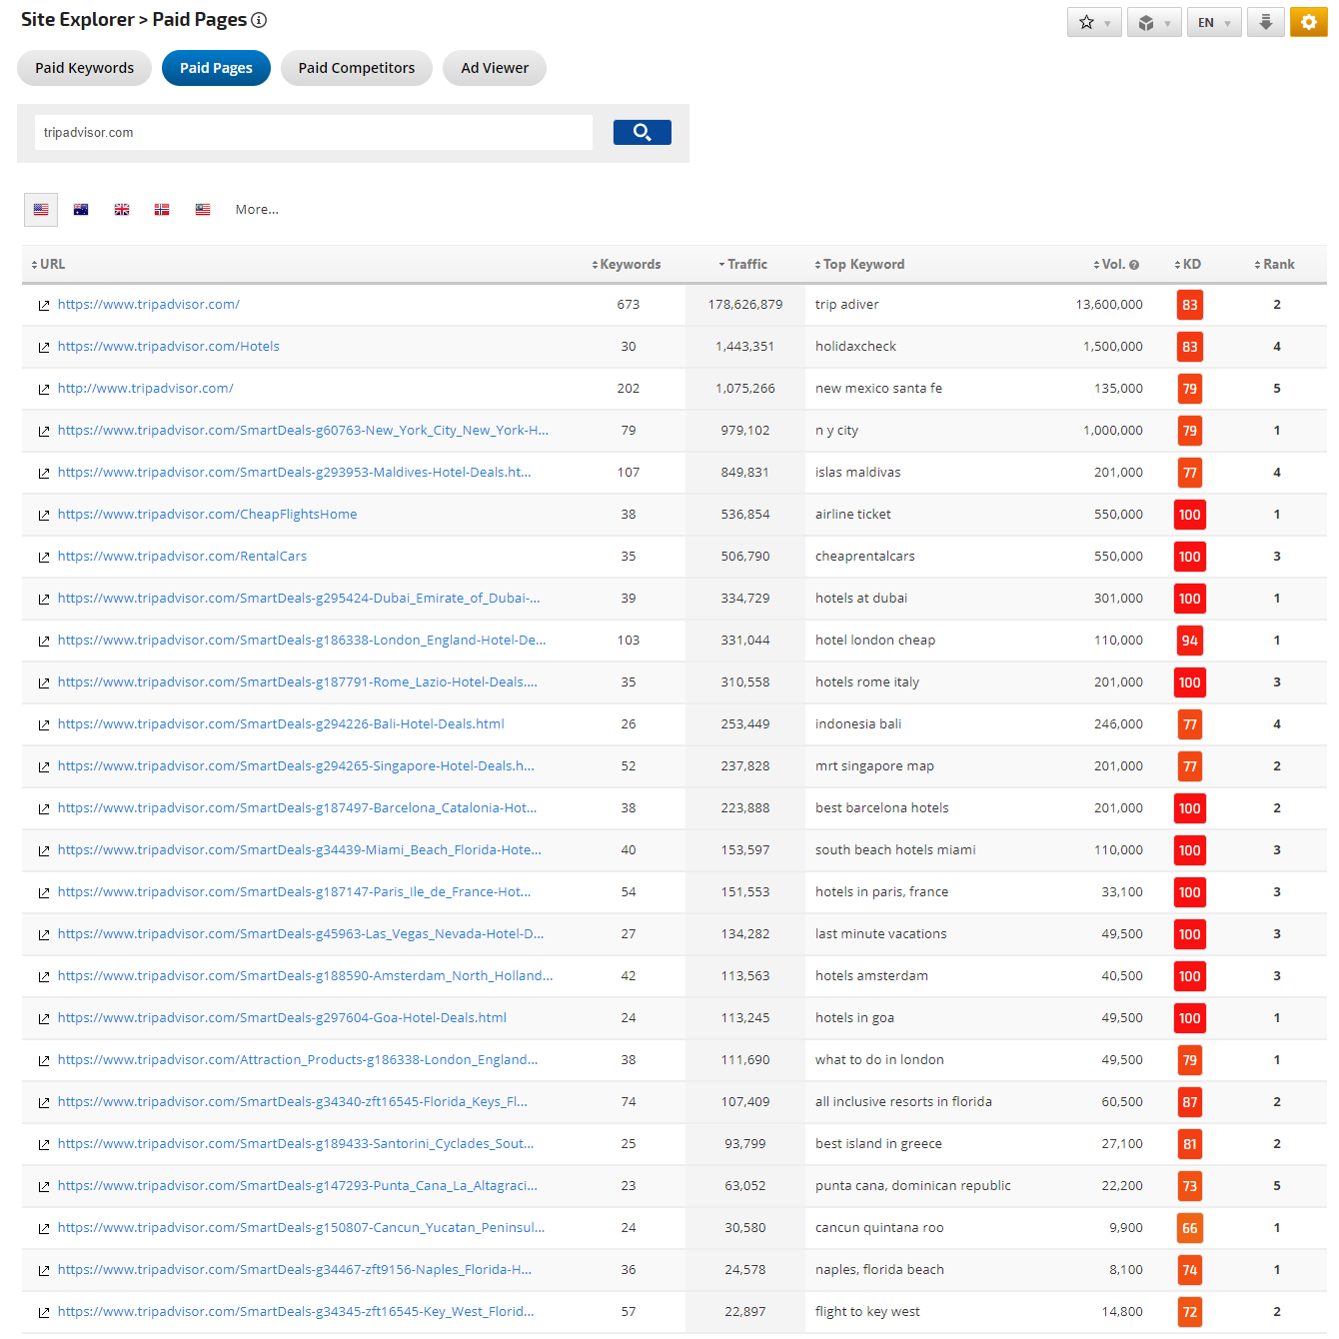The image size is (1339, 1339).
Task: Select the United Kingdom flag database
Action: coord(122,210)
